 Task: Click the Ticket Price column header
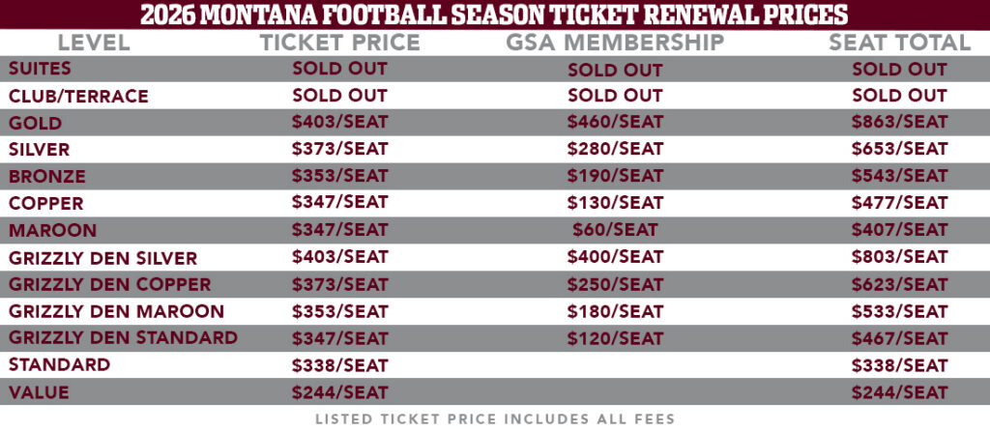[x=339, y=43]
